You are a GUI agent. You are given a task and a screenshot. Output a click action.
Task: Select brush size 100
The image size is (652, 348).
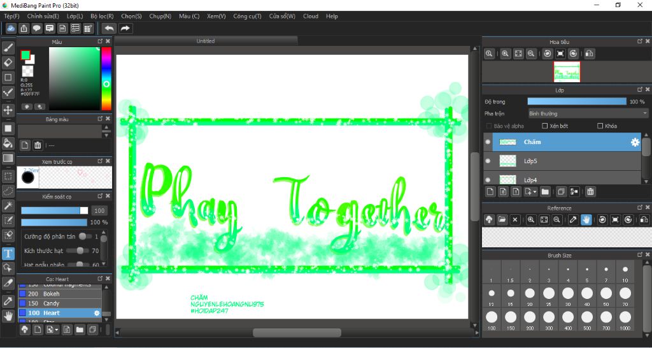[492, 320]
